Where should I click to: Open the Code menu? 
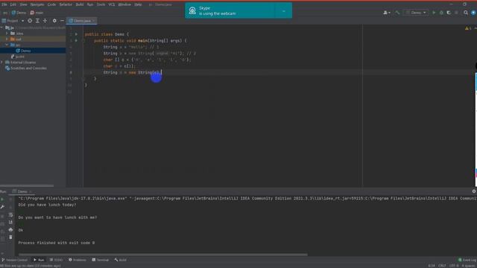tap(51, 4)
